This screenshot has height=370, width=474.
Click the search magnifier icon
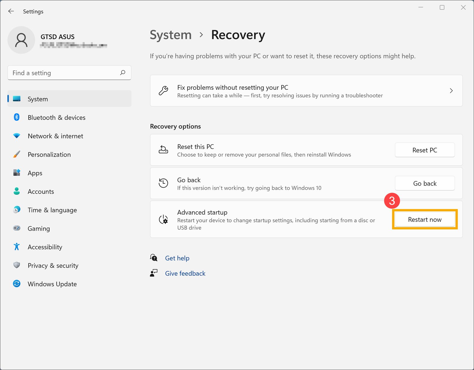[123, 73]
